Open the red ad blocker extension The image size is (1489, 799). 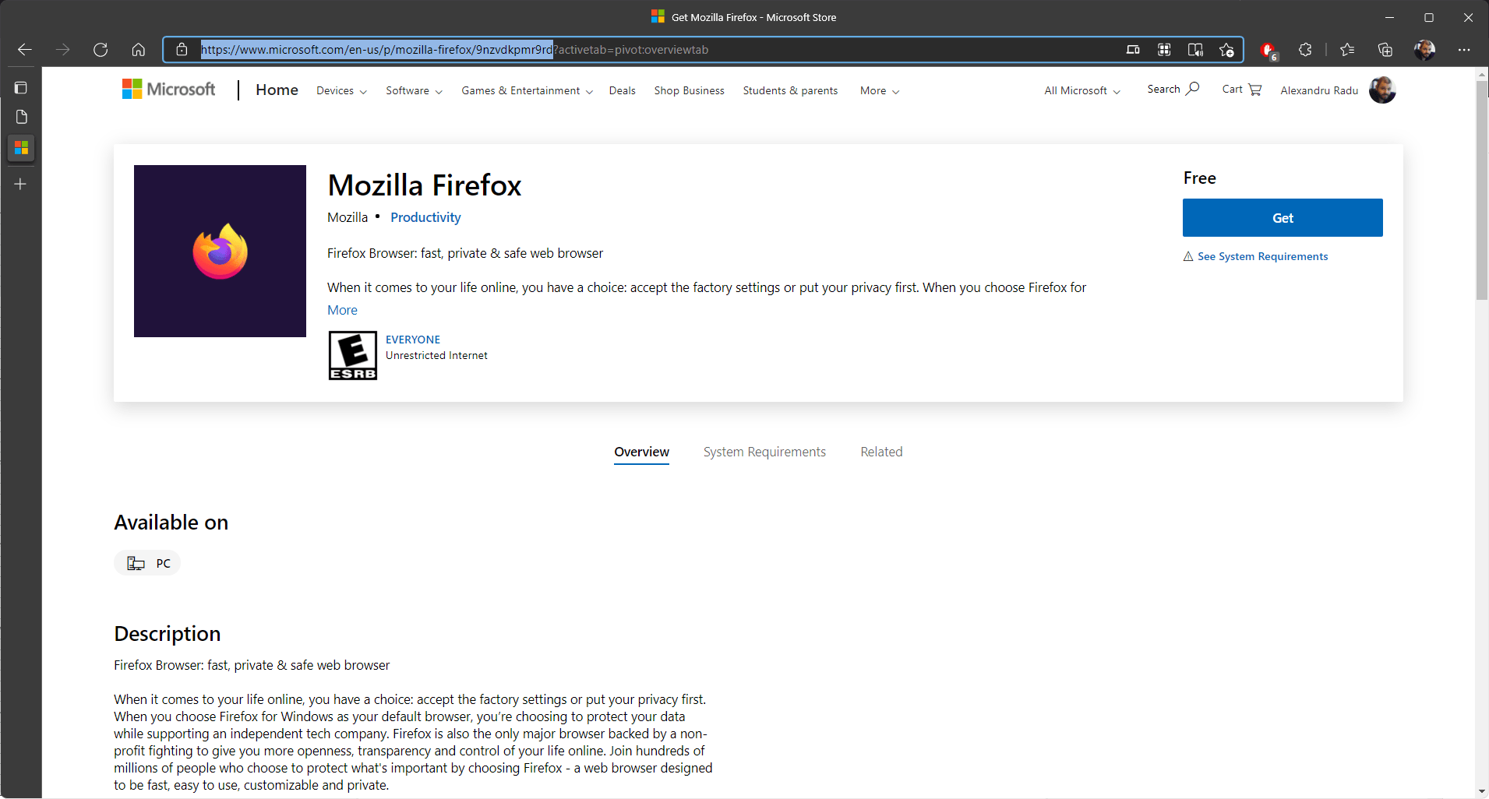click(x=1268, y=51)
